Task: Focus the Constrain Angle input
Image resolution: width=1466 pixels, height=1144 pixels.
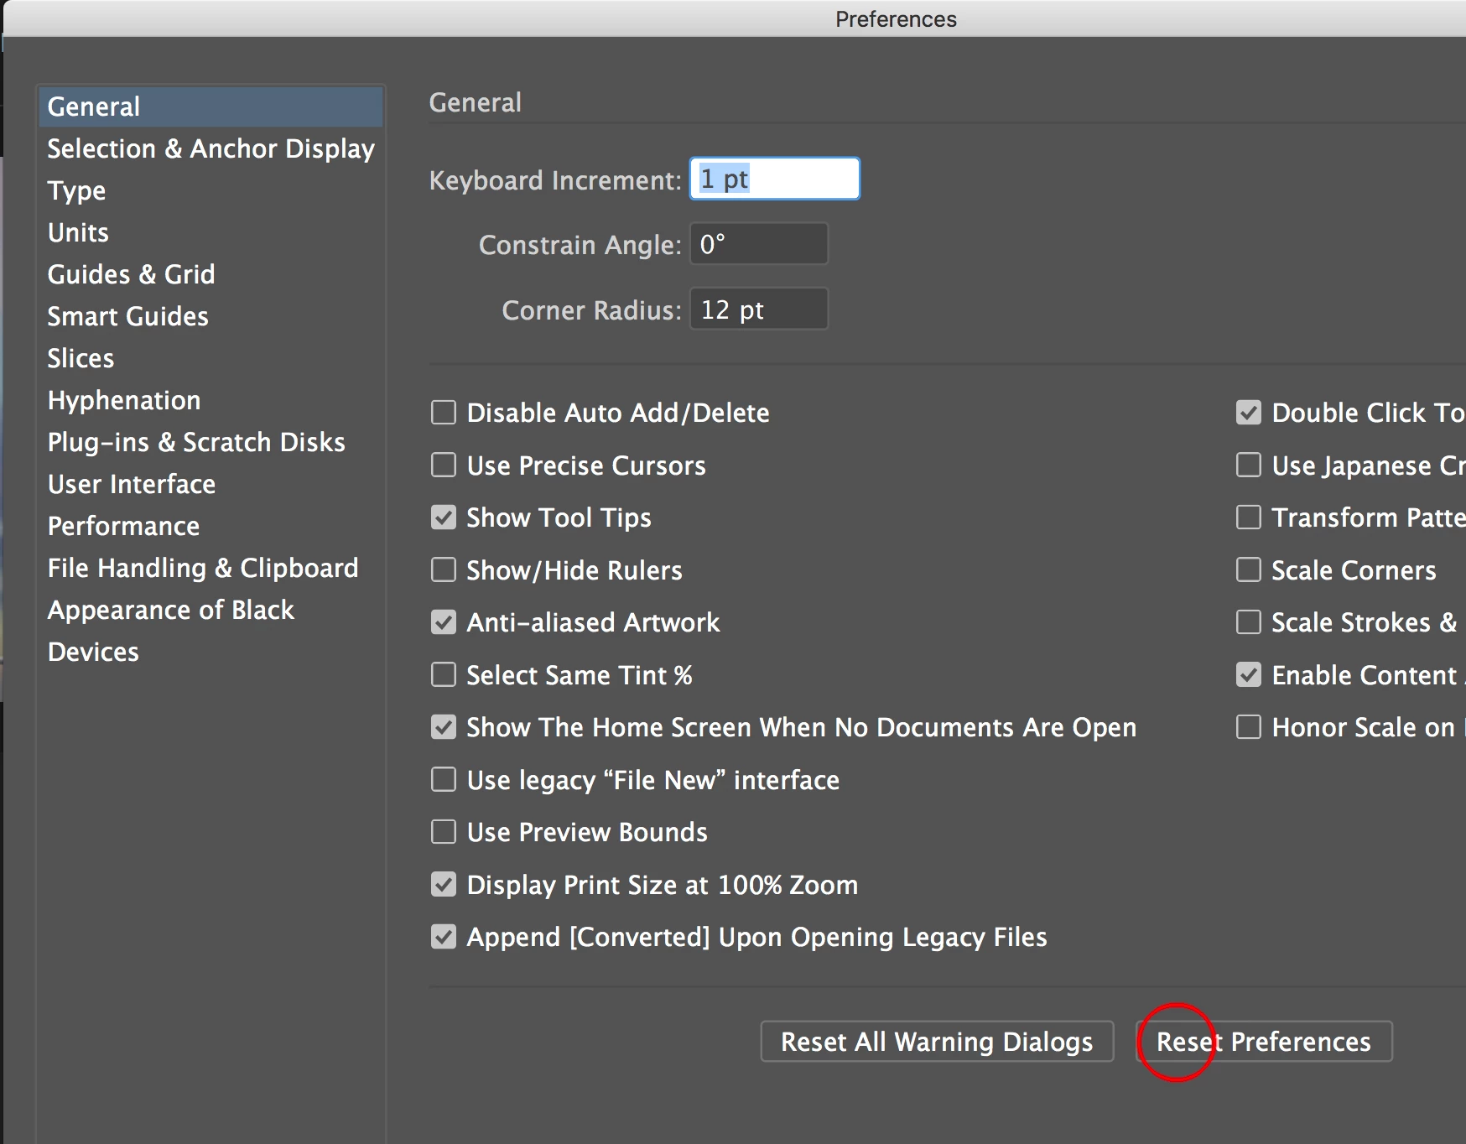Action: click(x=758, y=244)
